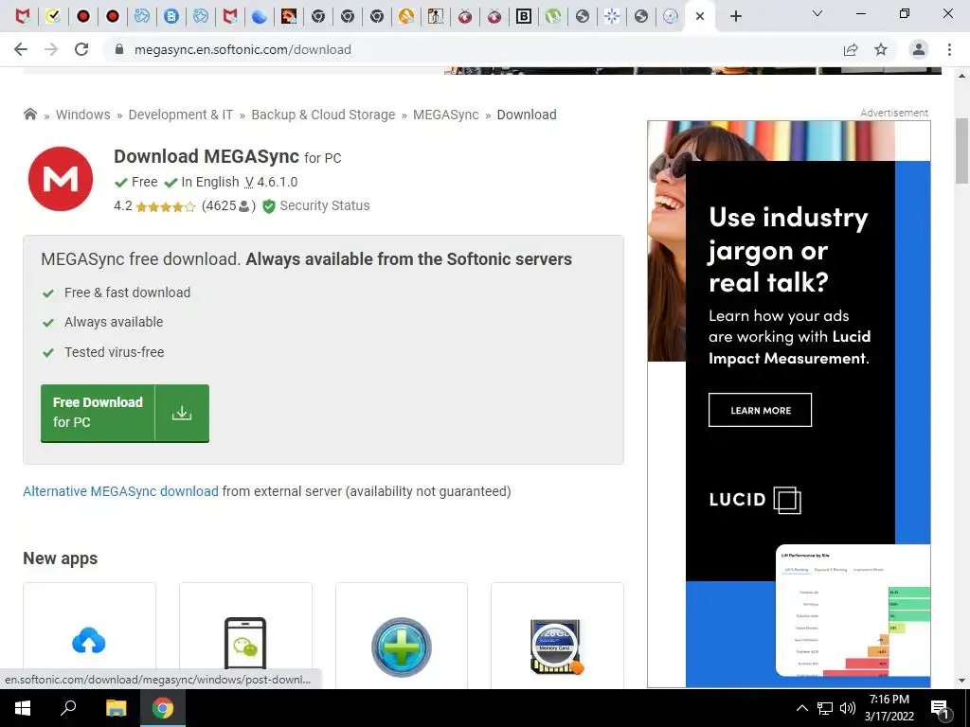Screen dimensions: 970x727
Task: Click the Tested virus-free text
Action: point(115,352)
